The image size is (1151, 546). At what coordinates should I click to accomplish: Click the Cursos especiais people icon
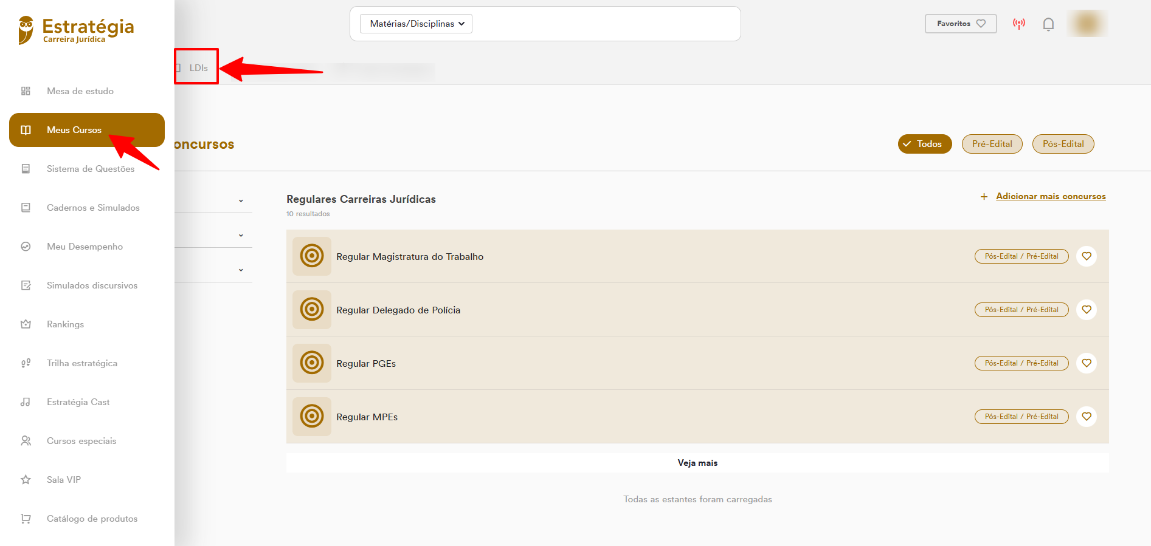(26, 441)
